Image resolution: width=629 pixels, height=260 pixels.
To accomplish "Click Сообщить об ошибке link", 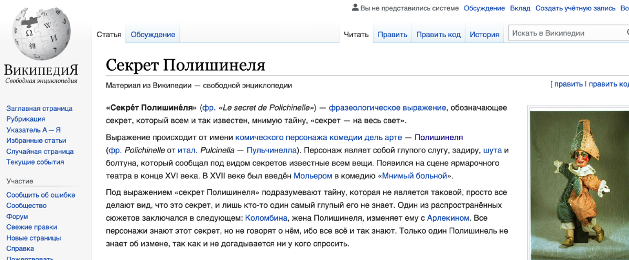I will click(x=41, y=195).
